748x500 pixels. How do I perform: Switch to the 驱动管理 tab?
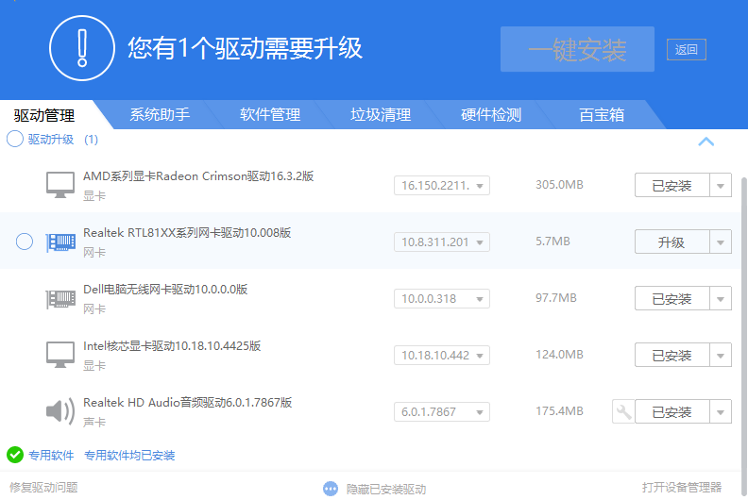[44, 115]
